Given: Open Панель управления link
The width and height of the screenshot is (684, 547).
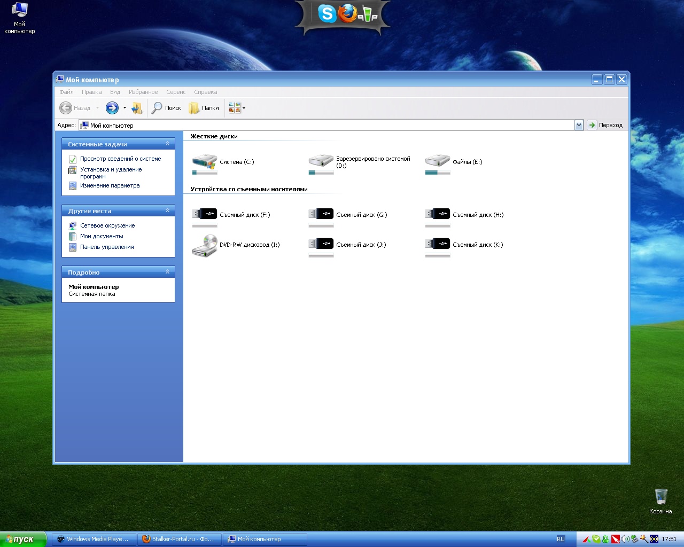Looking at the screenshot, I should [x=107, y=247].
